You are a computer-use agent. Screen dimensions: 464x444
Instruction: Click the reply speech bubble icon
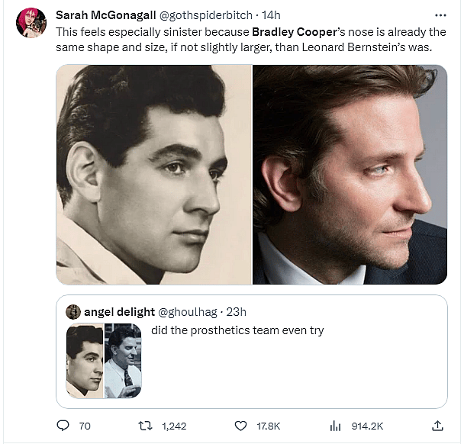tap(63, 426)
